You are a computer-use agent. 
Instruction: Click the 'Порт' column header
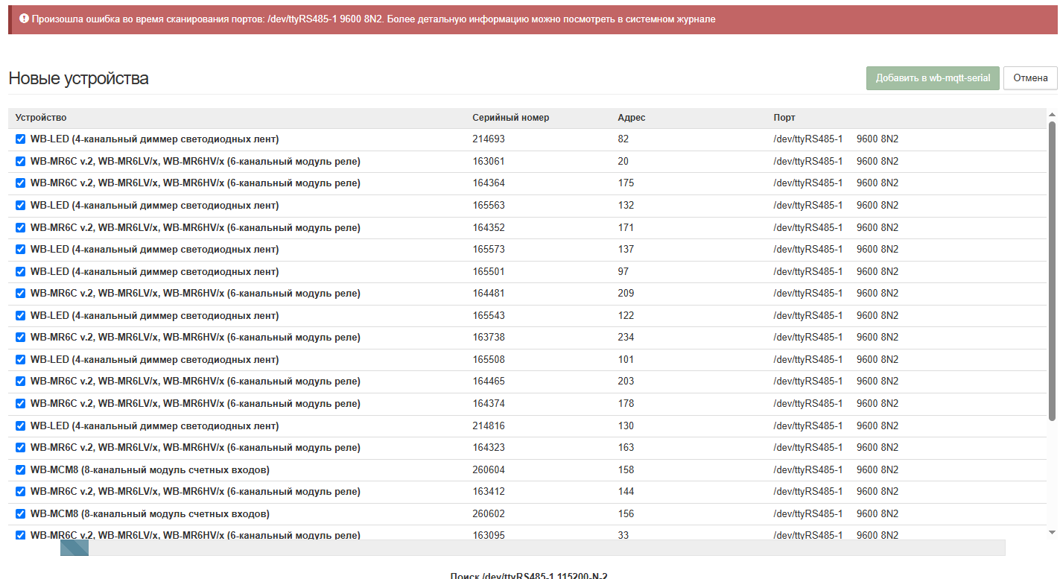(x=784, y=118)
